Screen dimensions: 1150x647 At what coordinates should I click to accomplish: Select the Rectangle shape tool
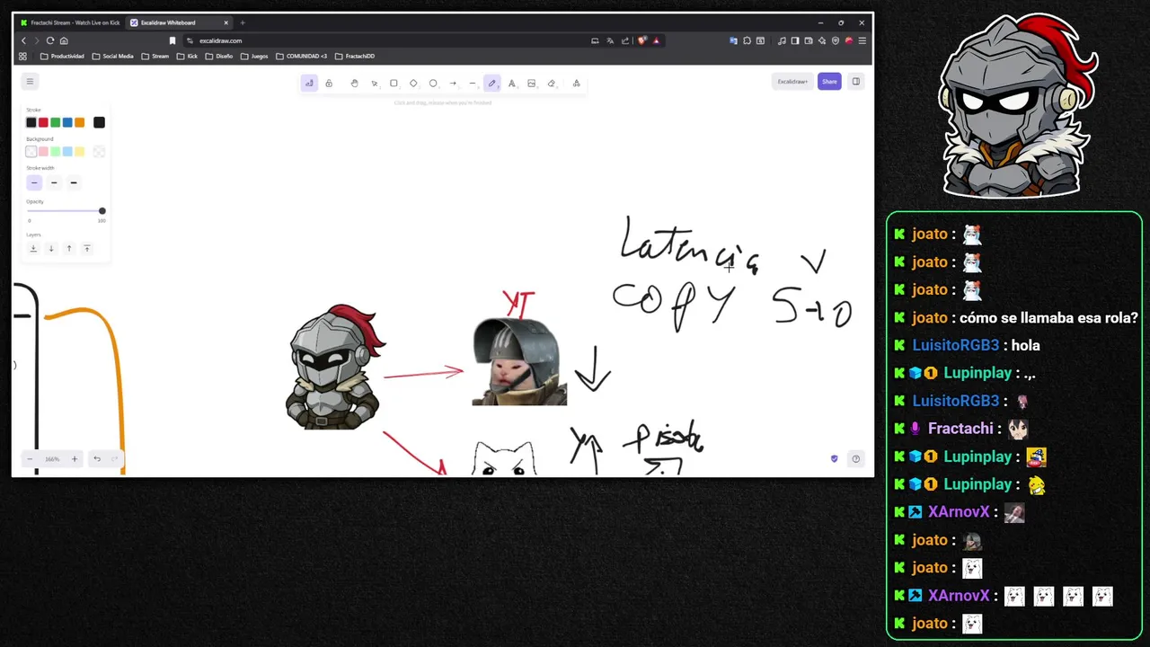pyautogui.click(x=394, y=84)
